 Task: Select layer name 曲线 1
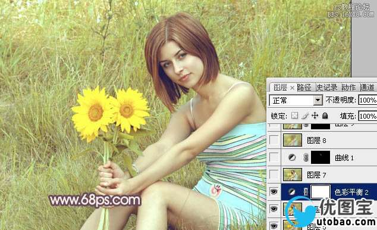(x=344, y=158)
